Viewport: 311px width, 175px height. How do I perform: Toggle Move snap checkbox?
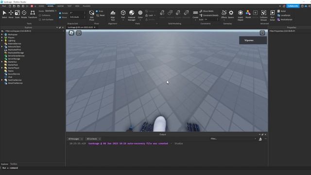click(x=60, y=17)
